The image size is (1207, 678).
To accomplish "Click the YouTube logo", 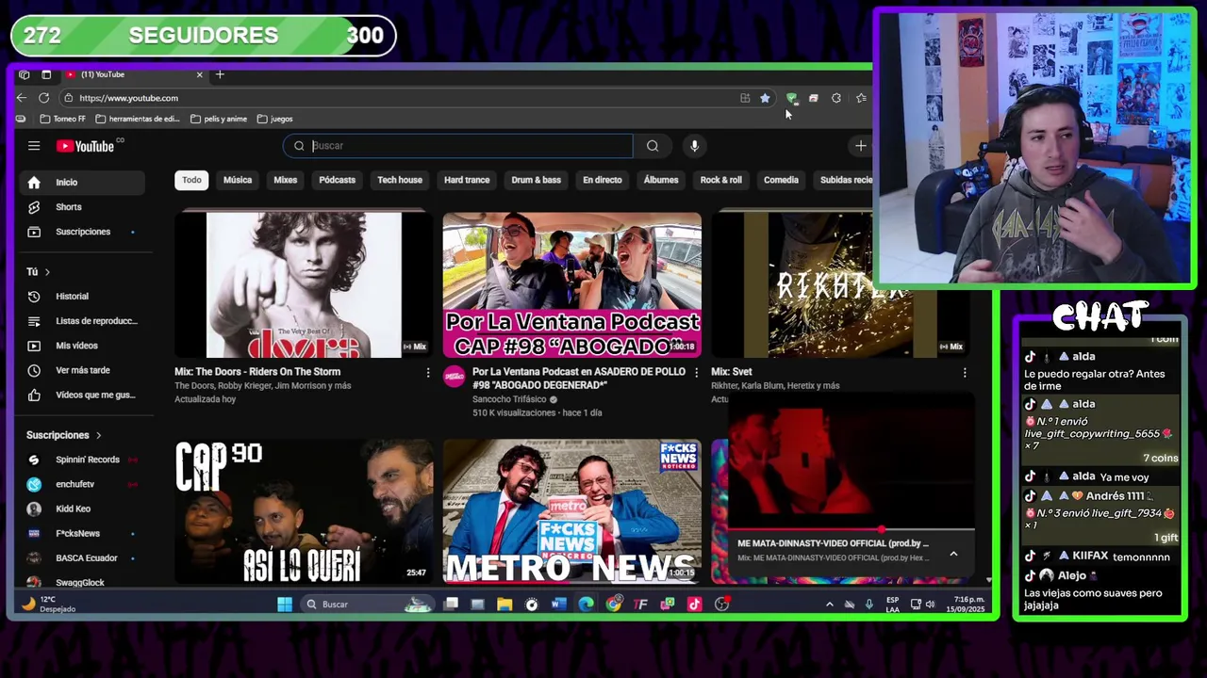I will (86, 146).
